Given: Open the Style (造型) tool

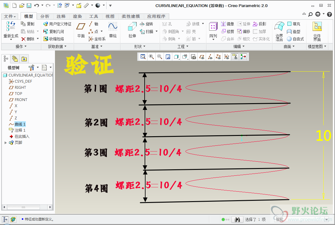Looking at the screenshot, I should tap(294, 32).
